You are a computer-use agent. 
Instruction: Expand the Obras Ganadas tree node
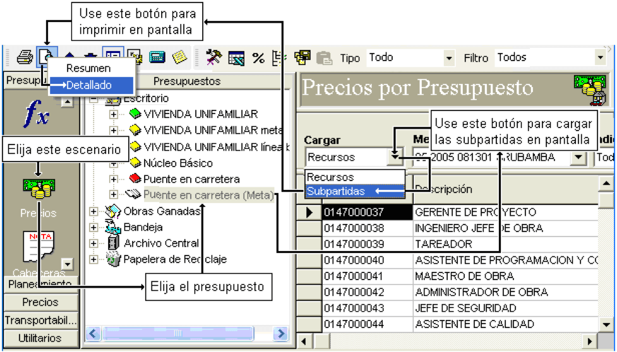[x=93, y=211]
